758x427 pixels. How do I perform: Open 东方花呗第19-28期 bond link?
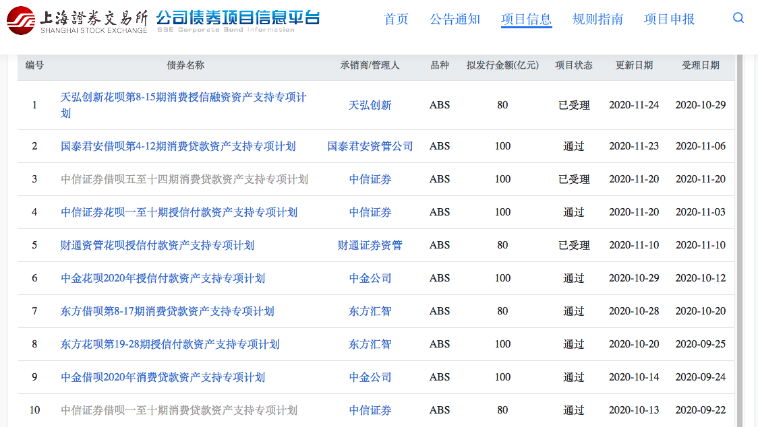(170, 344)
